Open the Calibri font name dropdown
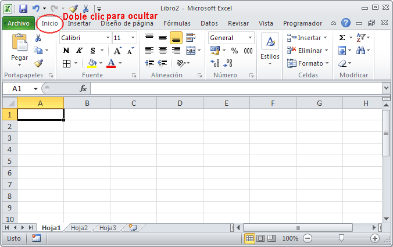Screen dimensions: 393x247 pyautogui.click(x=108, y=38)
